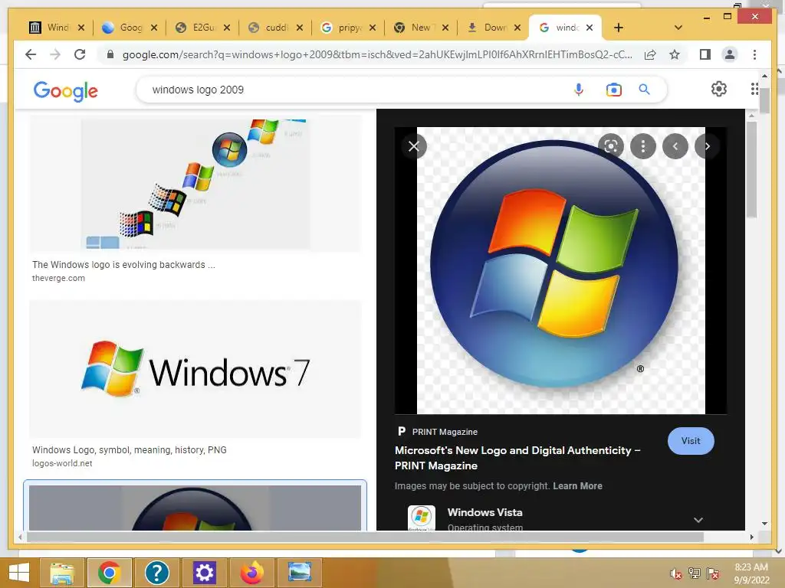Screen dimensions: 785x588
Task: Close the image preview panel
Action: click(x=414, y=146)
